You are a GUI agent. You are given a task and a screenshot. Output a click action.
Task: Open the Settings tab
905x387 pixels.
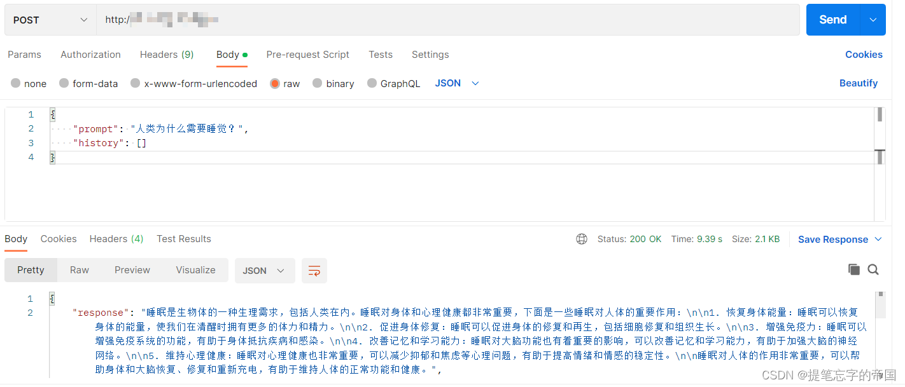(430, 55)
